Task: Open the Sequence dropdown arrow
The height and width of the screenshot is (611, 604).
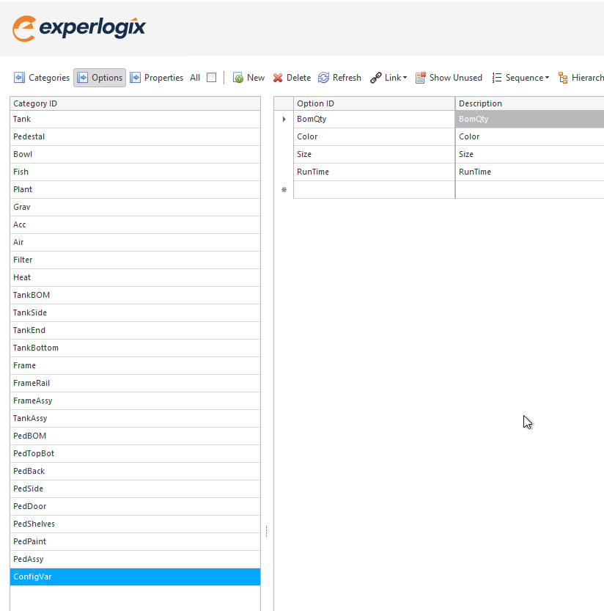Action: (x=547, y=78)
